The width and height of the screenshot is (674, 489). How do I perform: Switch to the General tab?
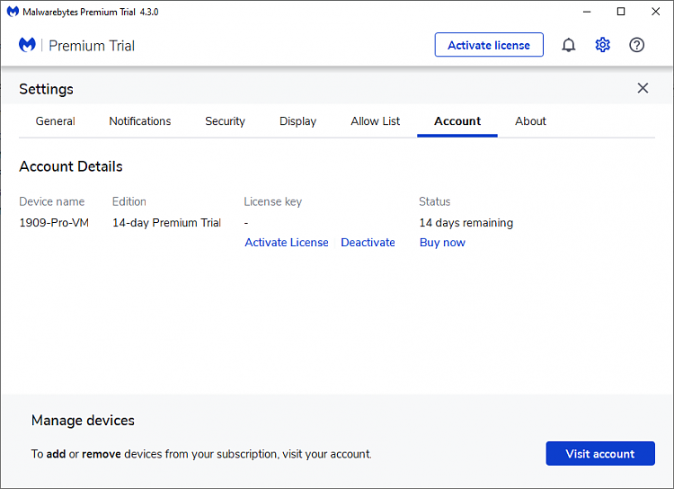55,121
